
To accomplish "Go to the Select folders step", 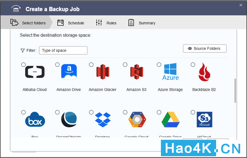I will [27, 23].
